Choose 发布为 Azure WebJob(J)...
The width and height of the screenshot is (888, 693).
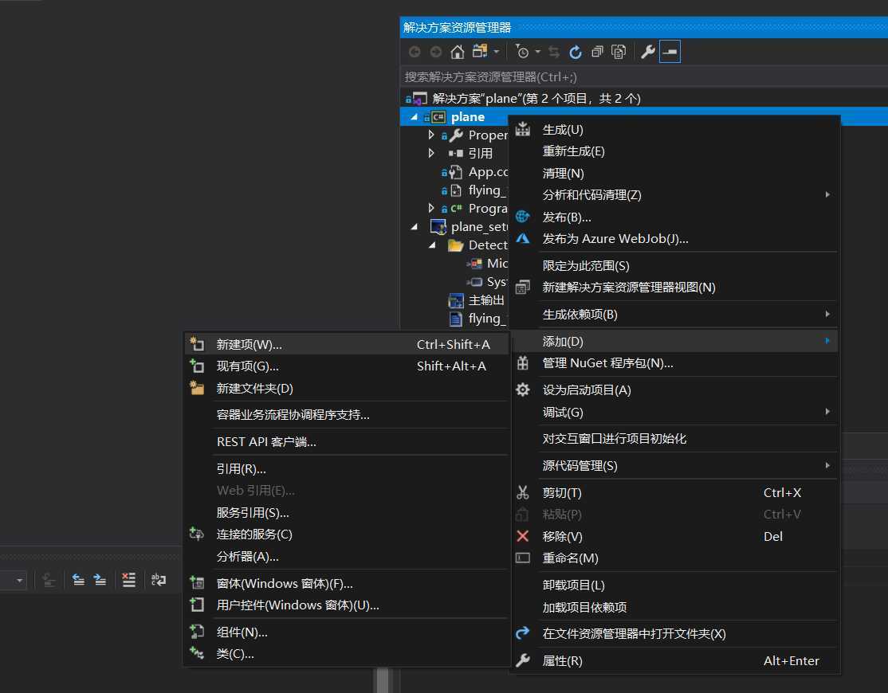[x=674, y=239]
